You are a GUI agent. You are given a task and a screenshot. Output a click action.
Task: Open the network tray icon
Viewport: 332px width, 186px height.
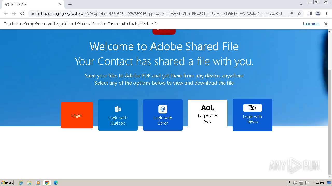click(x=301, y=183)
